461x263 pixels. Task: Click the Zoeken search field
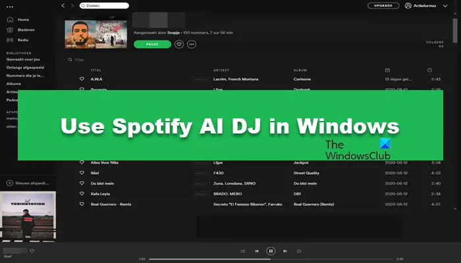coord(104,5)
